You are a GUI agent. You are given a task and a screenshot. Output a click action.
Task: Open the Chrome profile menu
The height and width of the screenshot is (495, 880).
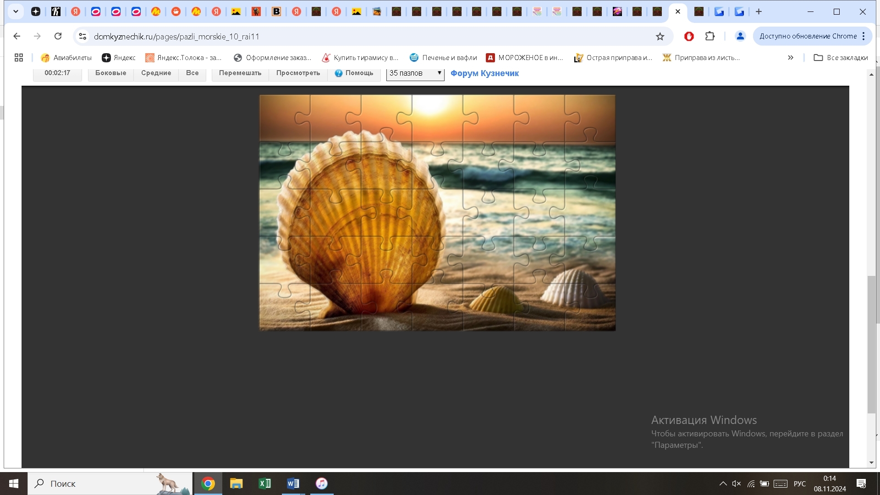tap(740, 36)
